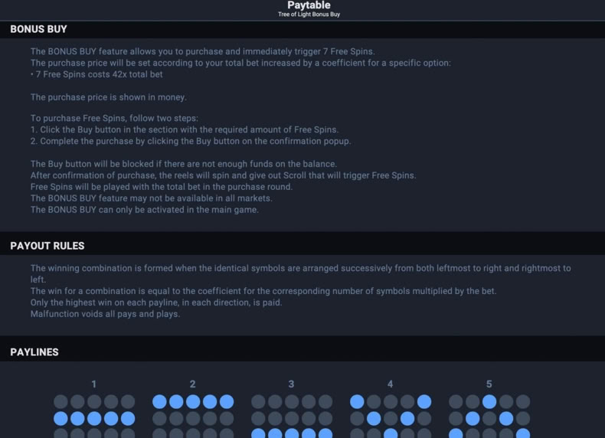Click the payline 4 diagram
This screenshot has width=605, height=438.
tap(391, 416)
